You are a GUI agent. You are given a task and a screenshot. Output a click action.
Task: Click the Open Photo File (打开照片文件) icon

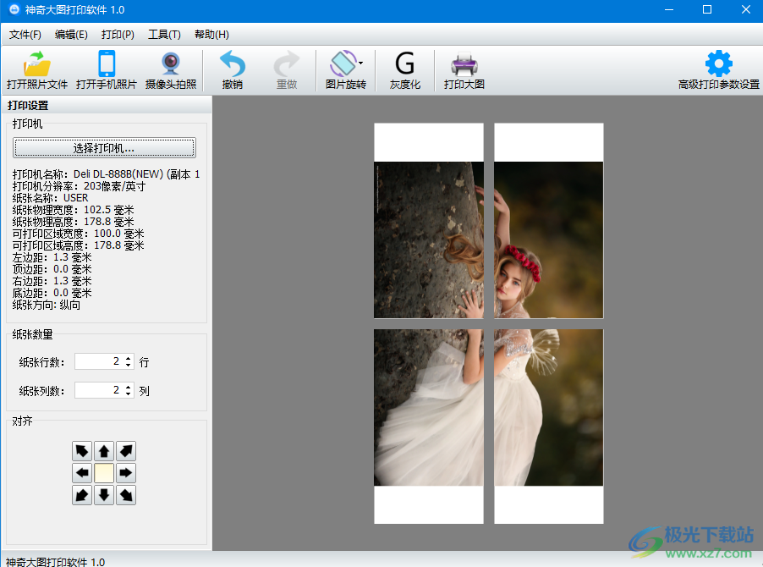coord(37,64)
